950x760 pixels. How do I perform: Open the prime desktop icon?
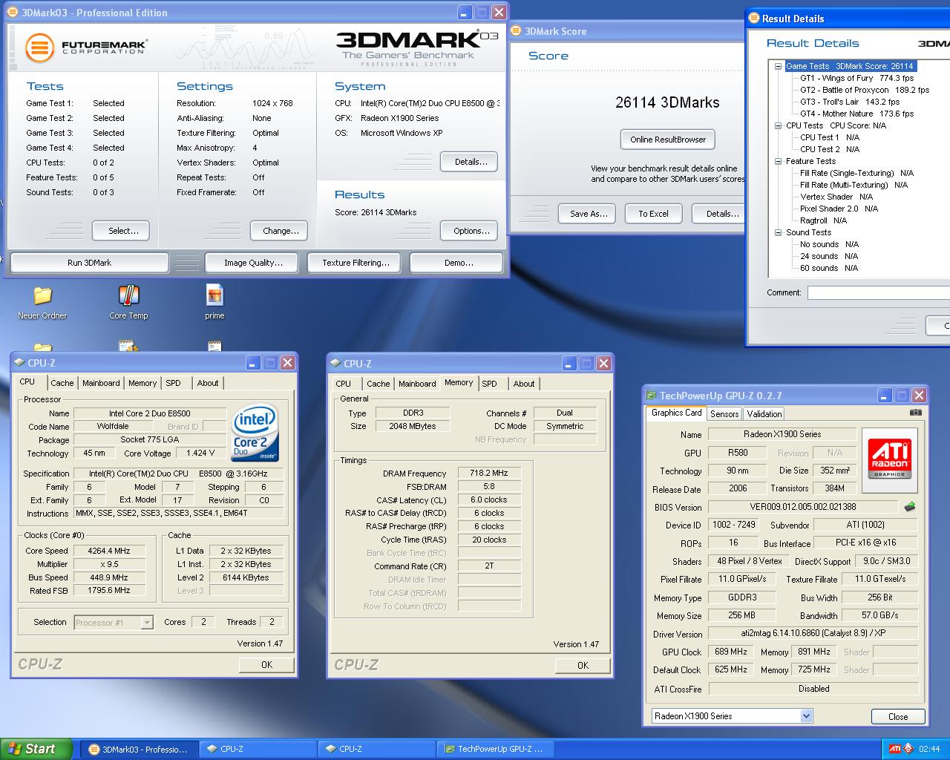coord(214,296)
